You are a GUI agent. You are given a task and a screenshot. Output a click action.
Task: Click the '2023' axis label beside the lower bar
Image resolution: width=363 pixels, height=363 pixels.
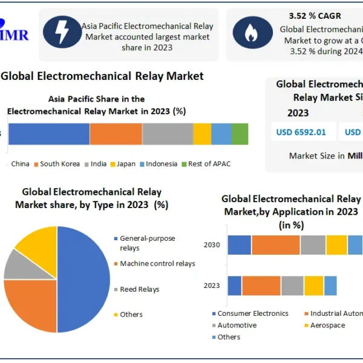point(212,286)
